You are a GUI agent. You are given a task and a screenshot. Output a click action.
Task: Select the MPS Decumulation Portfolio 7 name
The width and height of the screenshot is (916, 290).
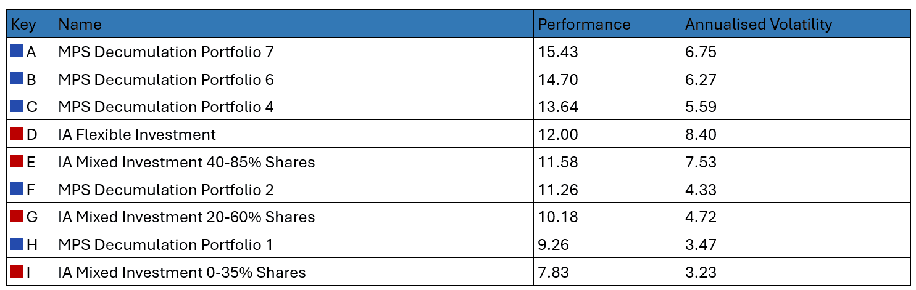(165, 52)
